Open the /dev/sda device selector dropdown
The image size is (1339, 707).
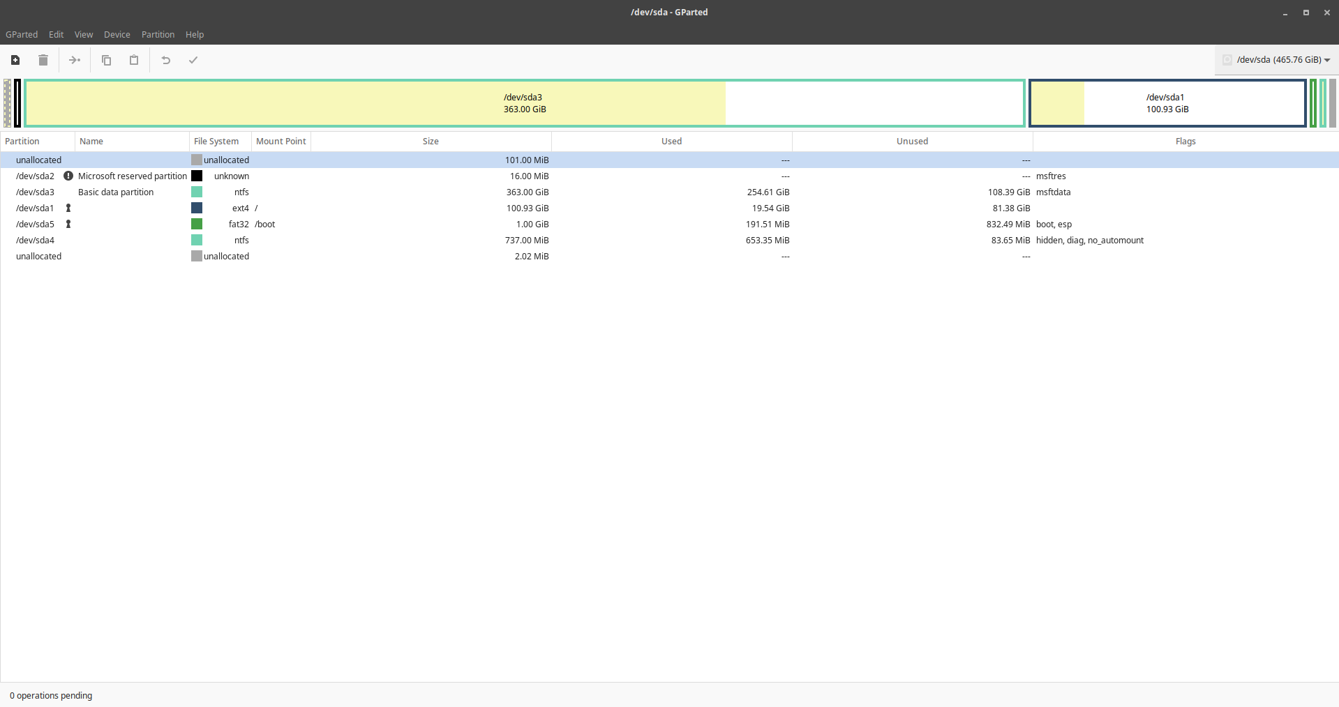pos(1276,60)
